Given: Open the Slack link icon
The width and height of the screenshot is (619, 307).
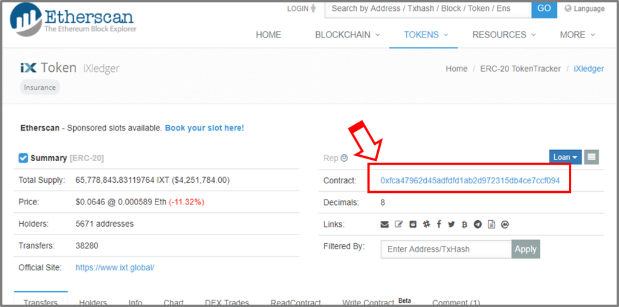Looking at the screenshot, I should click(x=426, y=224).
